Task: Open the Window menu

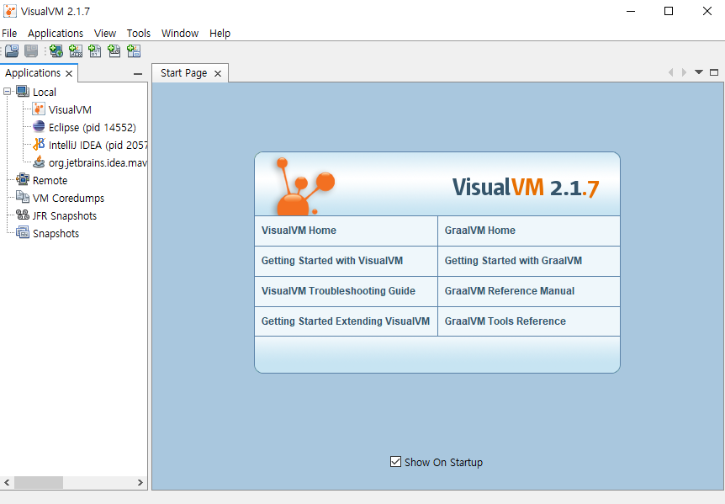Action: click(x=180, y=34)
